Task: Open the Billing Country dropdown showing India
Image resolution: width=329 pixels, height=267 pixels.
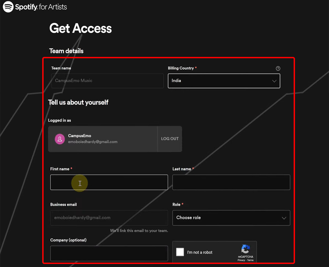Action: (224, 81)
